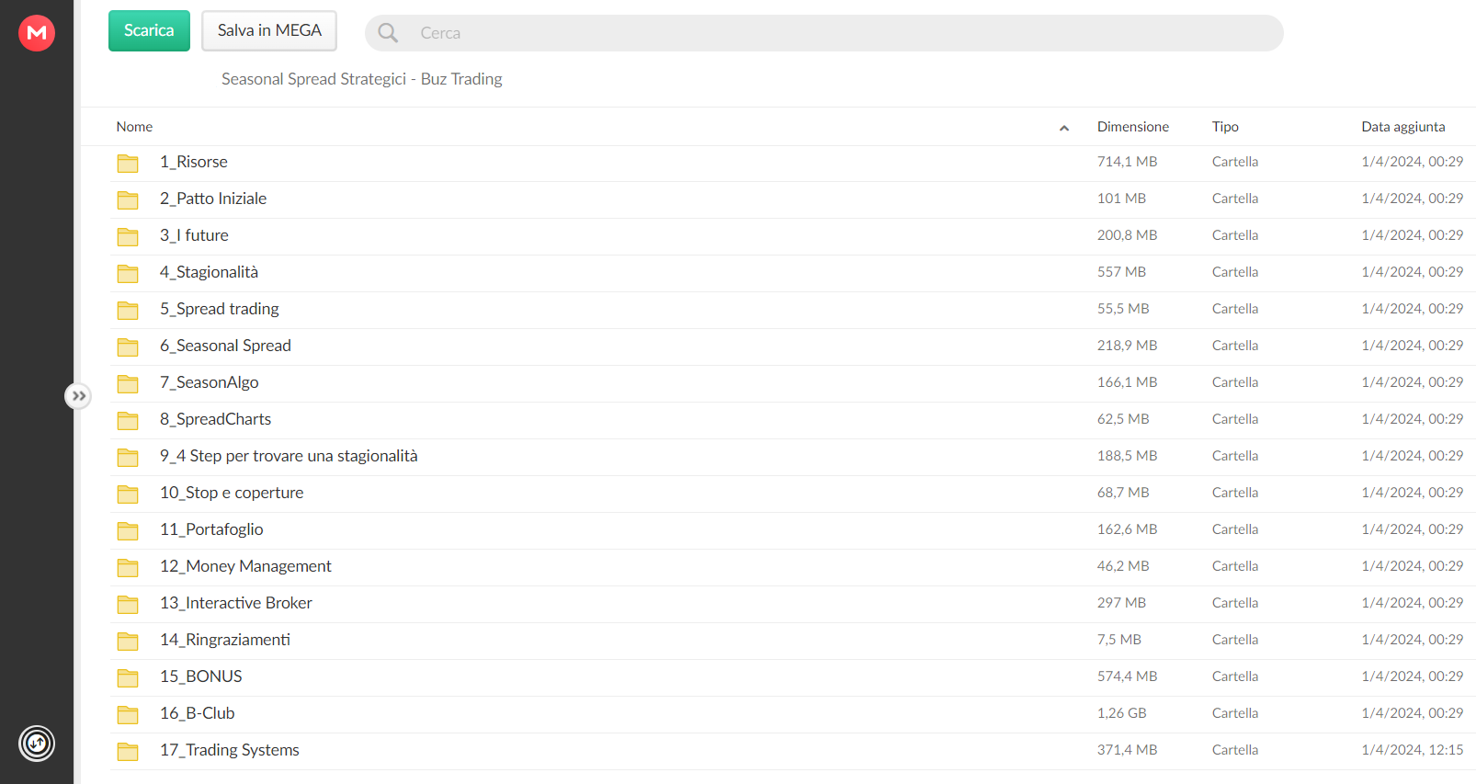The width and height of the screenshot is (1476, 784).
Task: Focus the Cerca search field
Action: pyautogui.click(x=823, y=33)
